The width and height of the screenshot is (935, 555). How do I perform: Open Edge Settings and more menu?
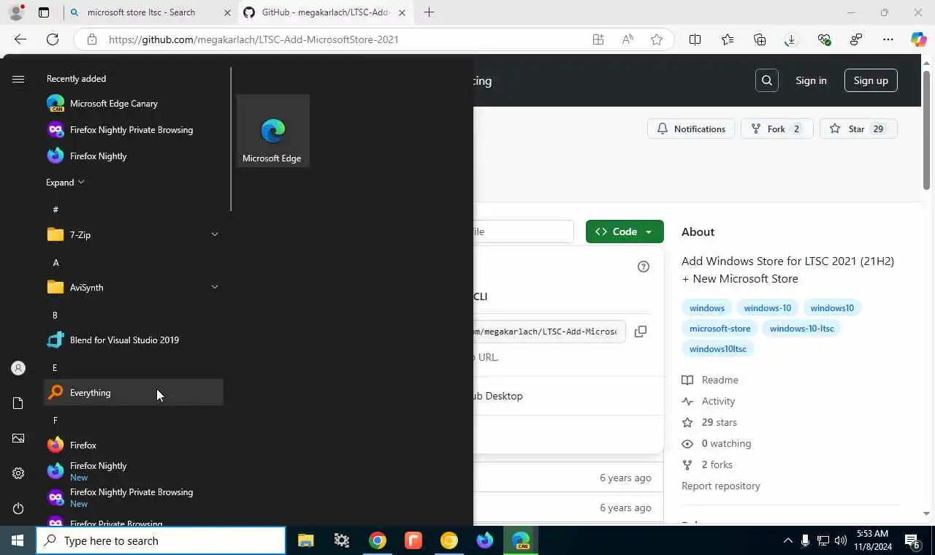[888, 39]
